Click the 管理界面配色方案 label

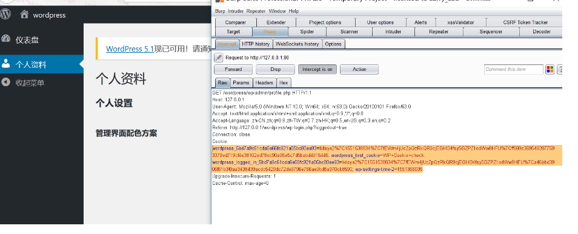126,133
